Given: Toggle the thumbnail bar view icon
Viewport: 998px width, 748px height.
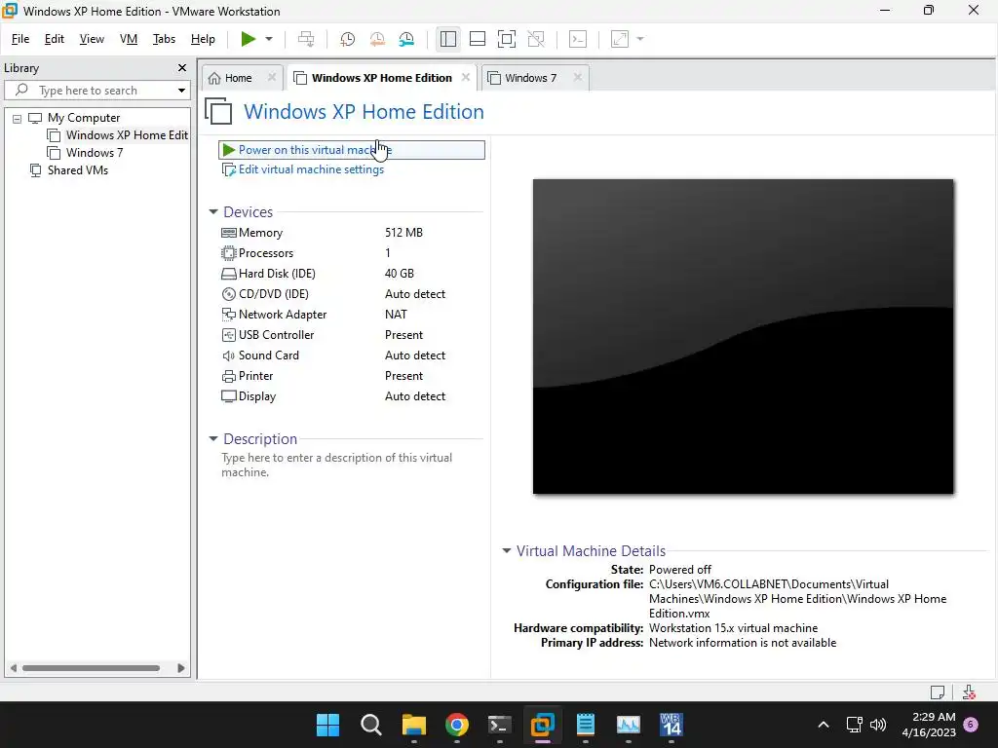Looking at the screenshot, I should (478, 39).
